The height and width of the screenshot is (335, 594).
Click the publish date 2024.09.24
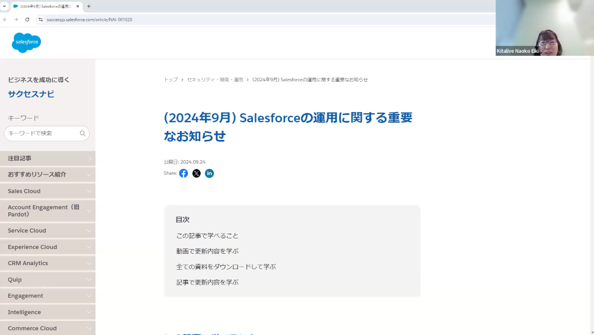pyautogui.click(x=192, y=162)
